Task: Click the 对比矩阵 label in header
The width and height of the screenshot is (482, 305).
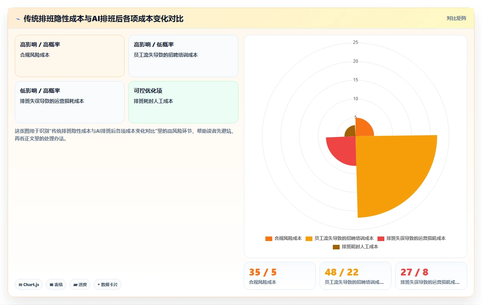Action: pos(456,18)
